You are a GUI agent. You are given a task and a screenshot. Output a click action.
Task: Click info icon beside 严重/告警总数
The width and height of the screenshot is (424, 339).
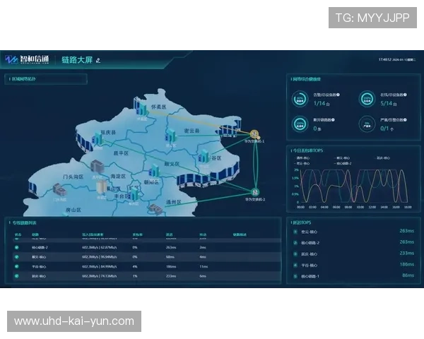[405, 120]
